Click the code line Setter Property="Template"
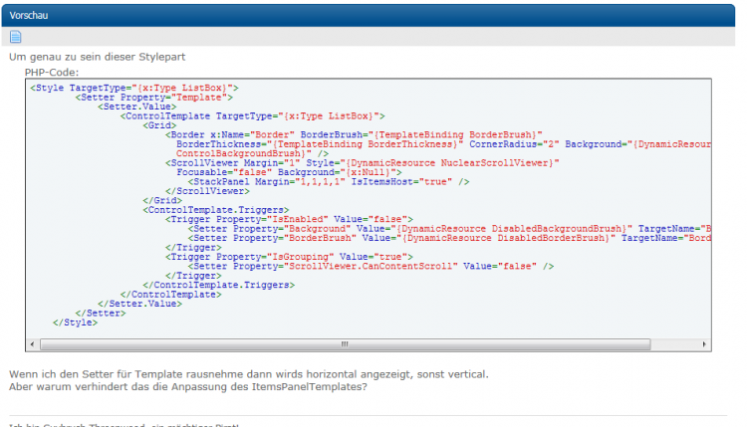The image size is (747, 427). 153,98
